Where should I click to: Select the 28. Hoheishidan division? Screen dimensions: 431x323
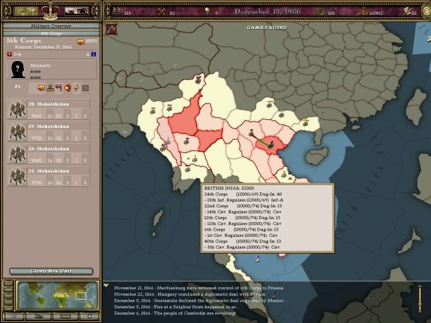pyautogui.click(x=49, y=109)
